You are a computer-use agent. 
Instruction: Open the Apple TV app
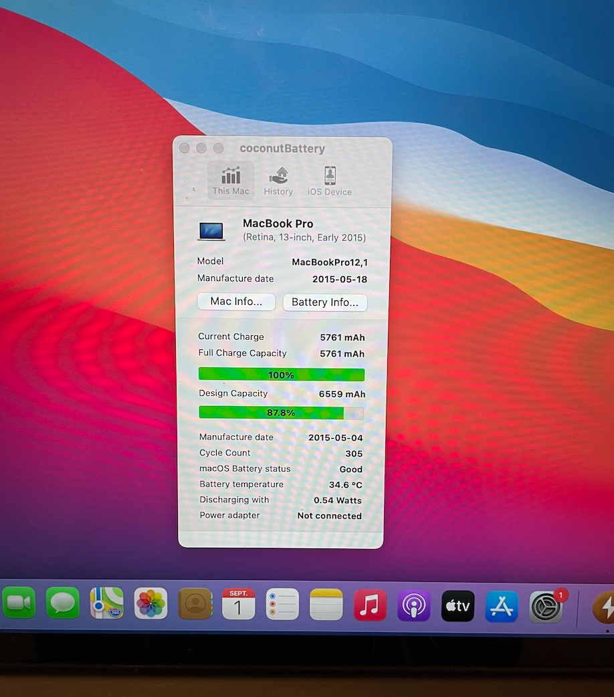tap(458, 607)
